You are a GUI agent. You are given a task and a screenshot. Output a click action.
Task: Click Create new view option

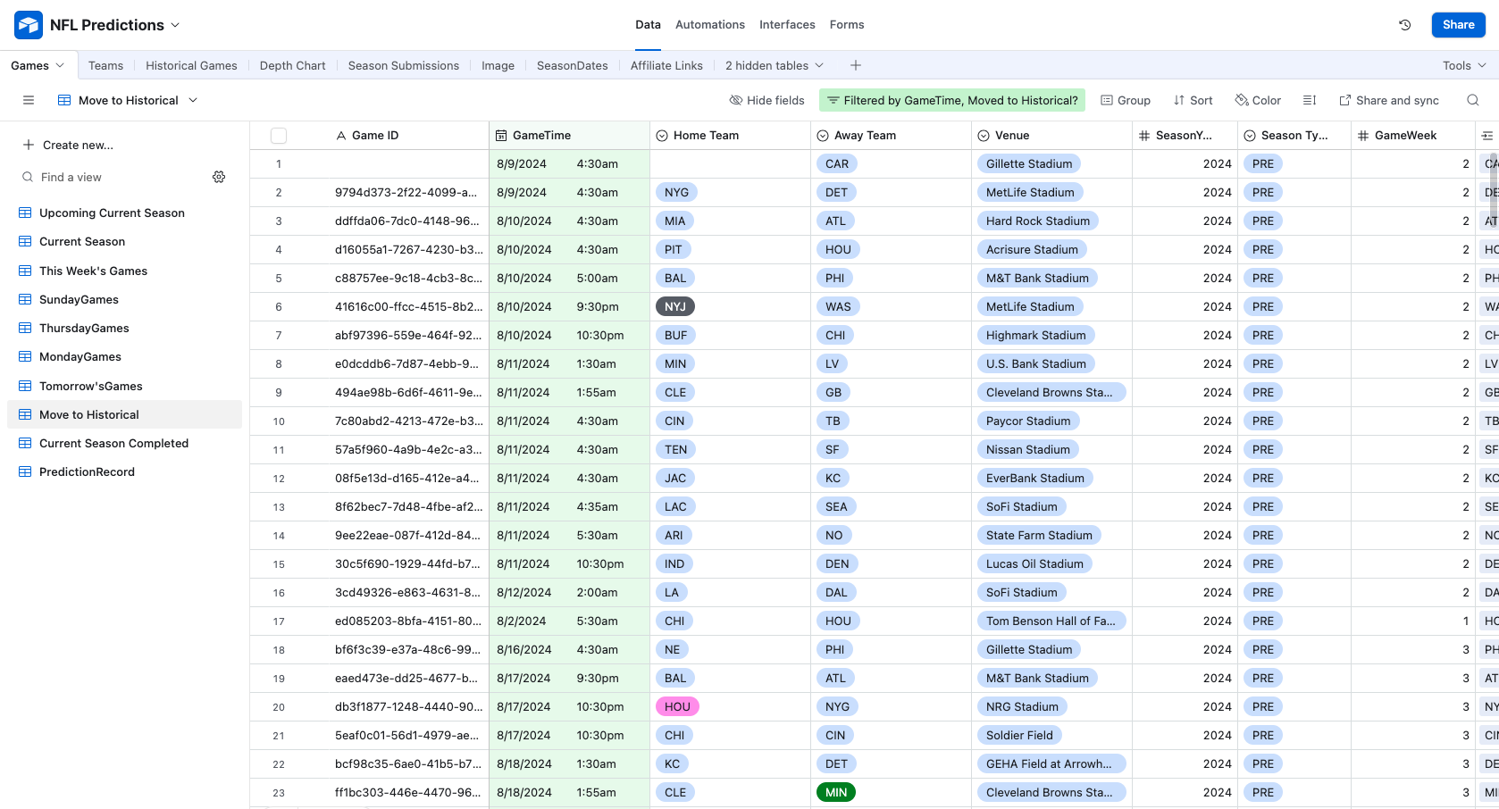[x=68, y=145]
